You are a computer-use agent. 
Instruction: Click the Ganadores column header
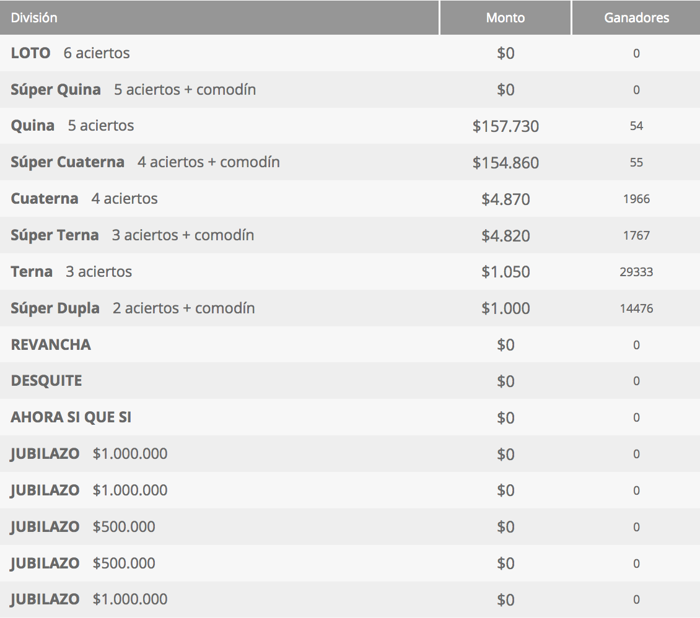pyautogui.click(x=636, y=17)
